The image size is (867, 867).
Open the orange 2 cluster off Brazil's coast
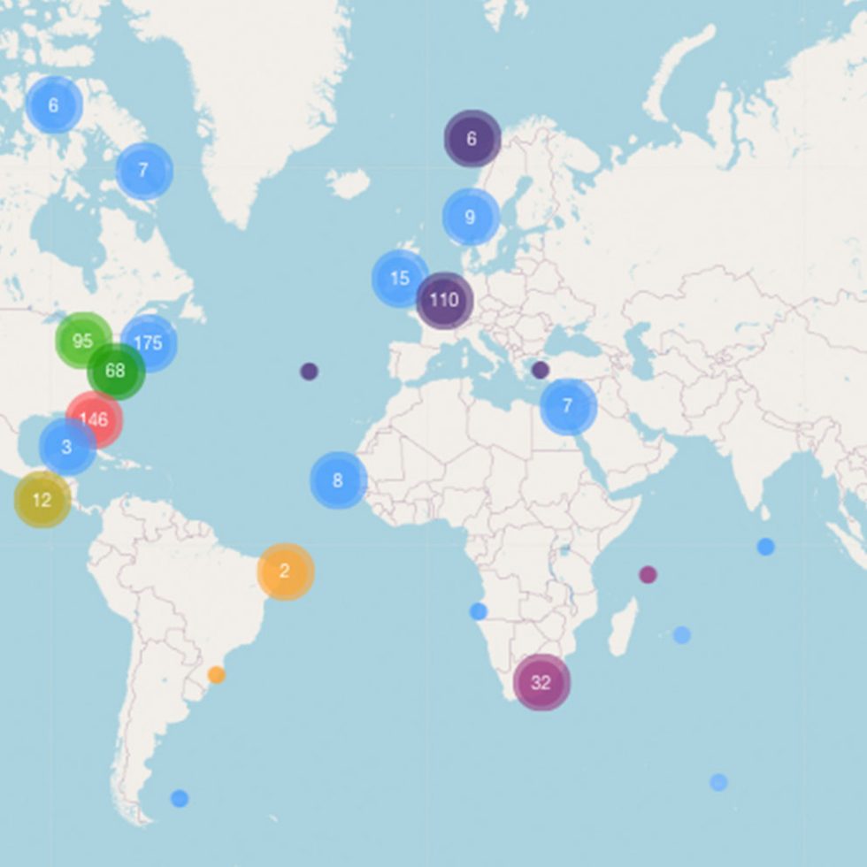pos(284,570)
